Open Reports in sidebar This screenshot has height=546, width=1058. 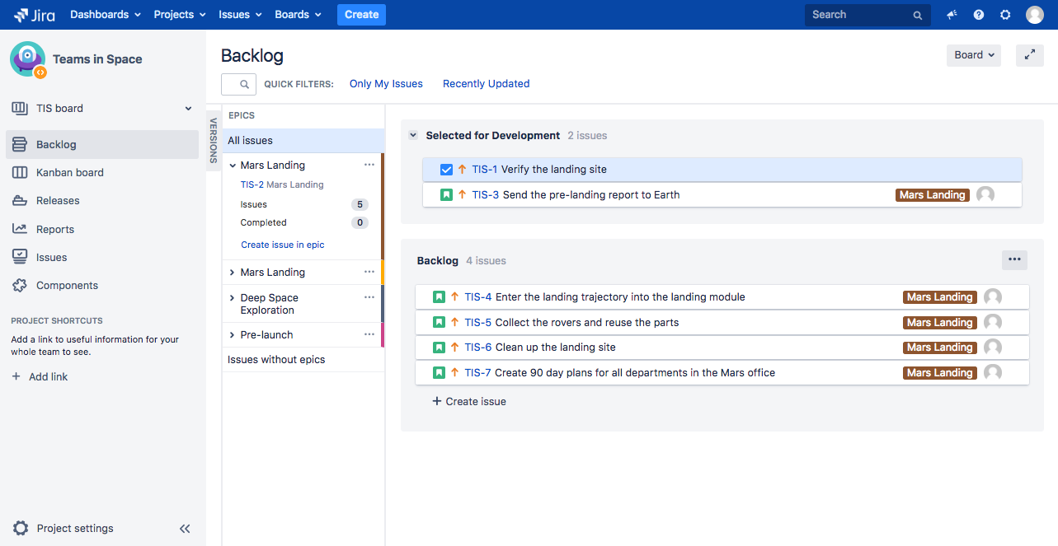point(102,229)
